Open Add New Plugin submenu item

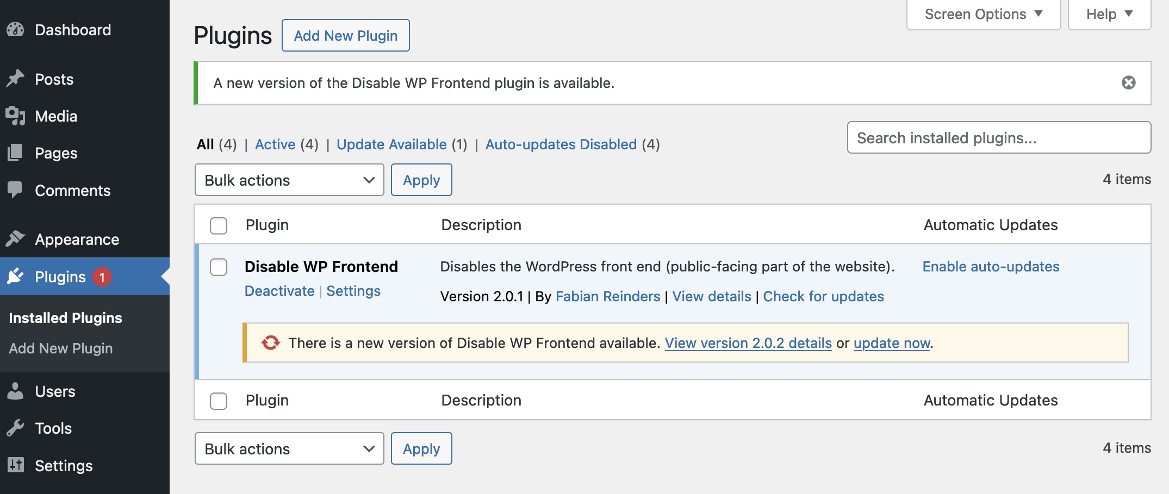click(61, 349)
